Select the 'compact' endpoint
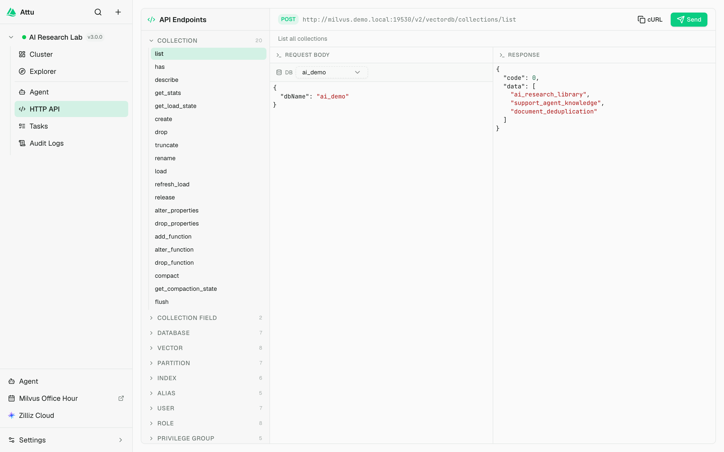 point(208,276)
